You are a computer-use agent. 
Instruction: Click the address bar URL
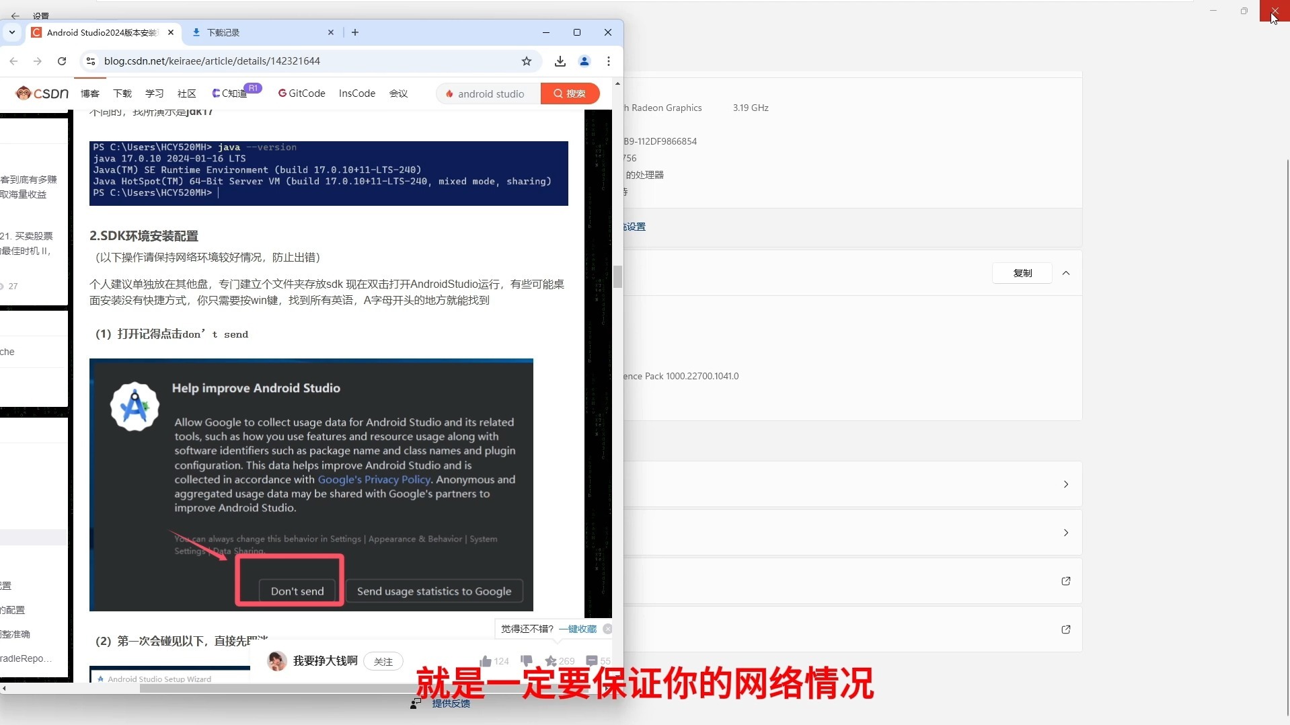pos(212,61)
